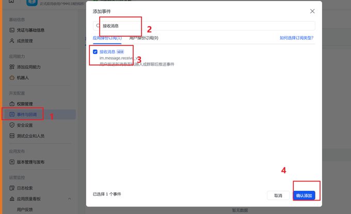
Task: Switch to 用户身份订阅(0) tab
Action: pos(143,38)
